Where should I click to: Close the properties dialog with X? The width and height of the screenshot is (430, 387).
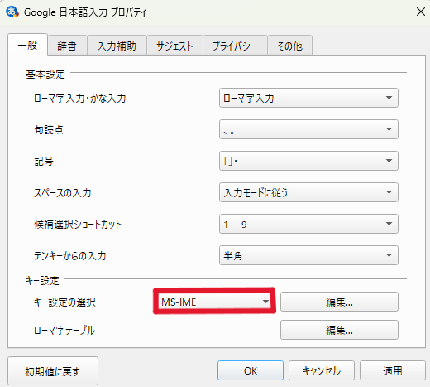[x=421, y=12]
